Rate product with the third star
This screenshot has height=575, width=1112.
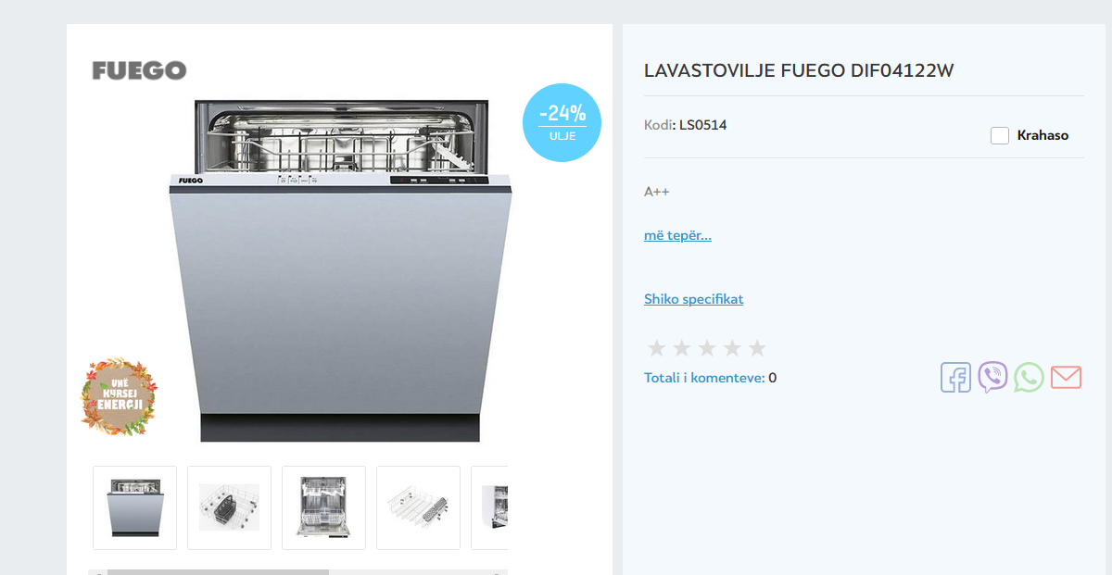click(707, 348)
